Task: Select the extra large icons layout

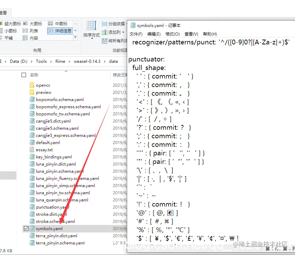Action: 10,24
